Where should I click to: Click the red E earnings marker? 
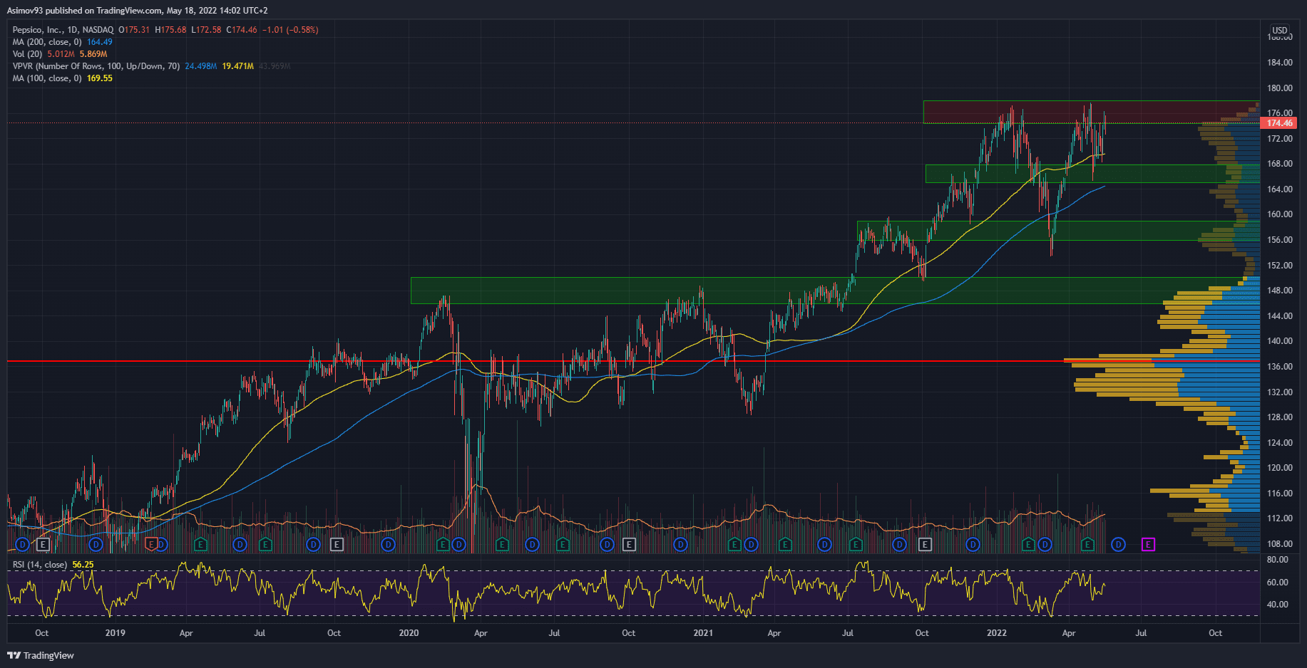click(151, 545)
